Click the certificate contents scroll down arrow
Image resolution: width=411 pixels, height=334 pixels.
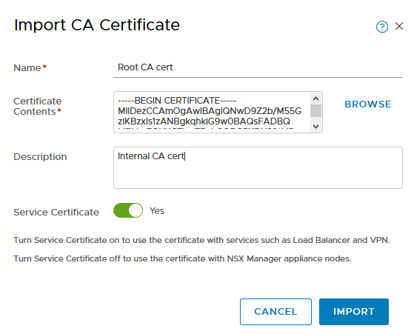click(x=316, y=127)
